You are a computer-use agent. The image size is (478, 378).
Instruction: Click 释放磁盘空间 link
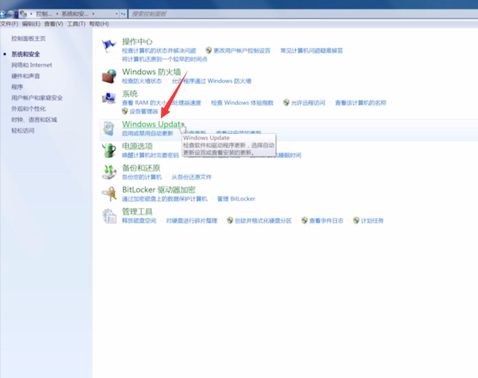tap(139, 220)
